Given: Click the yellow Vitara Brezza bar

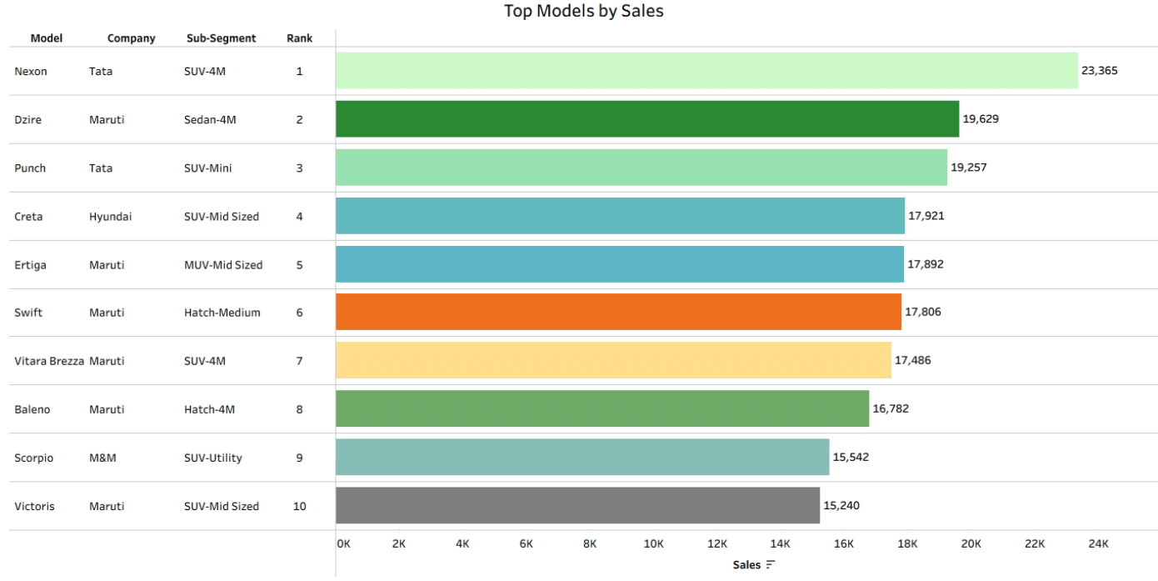Looking at the screenshot, I should coord(613,361).
